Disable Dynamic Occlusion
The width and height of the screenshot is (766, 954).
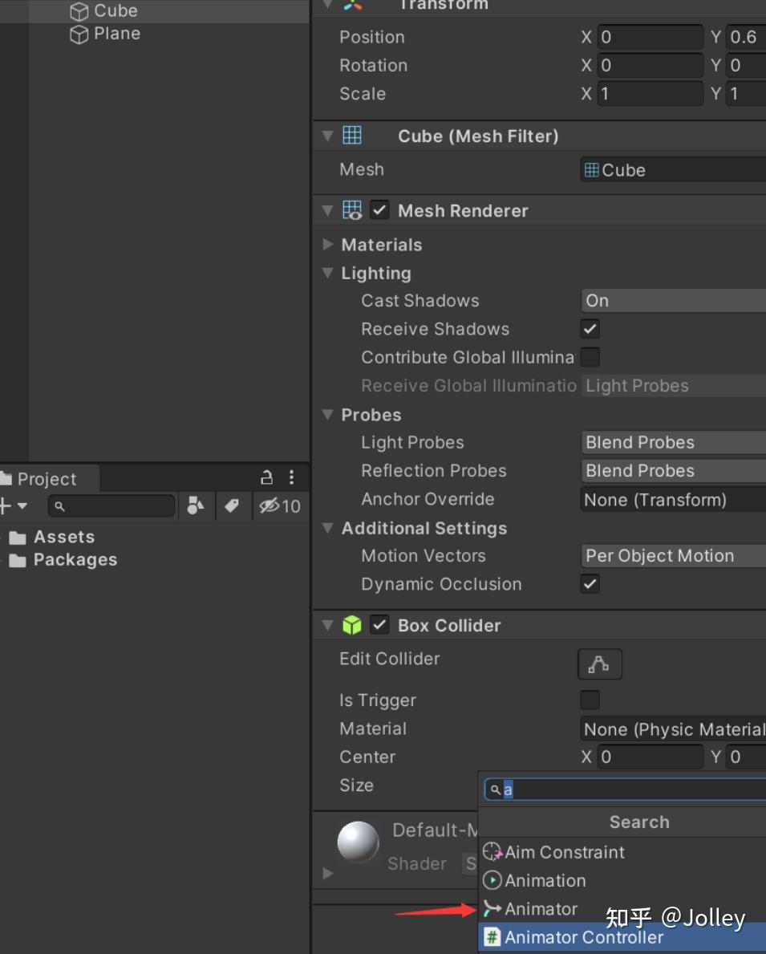click(590, 584)
